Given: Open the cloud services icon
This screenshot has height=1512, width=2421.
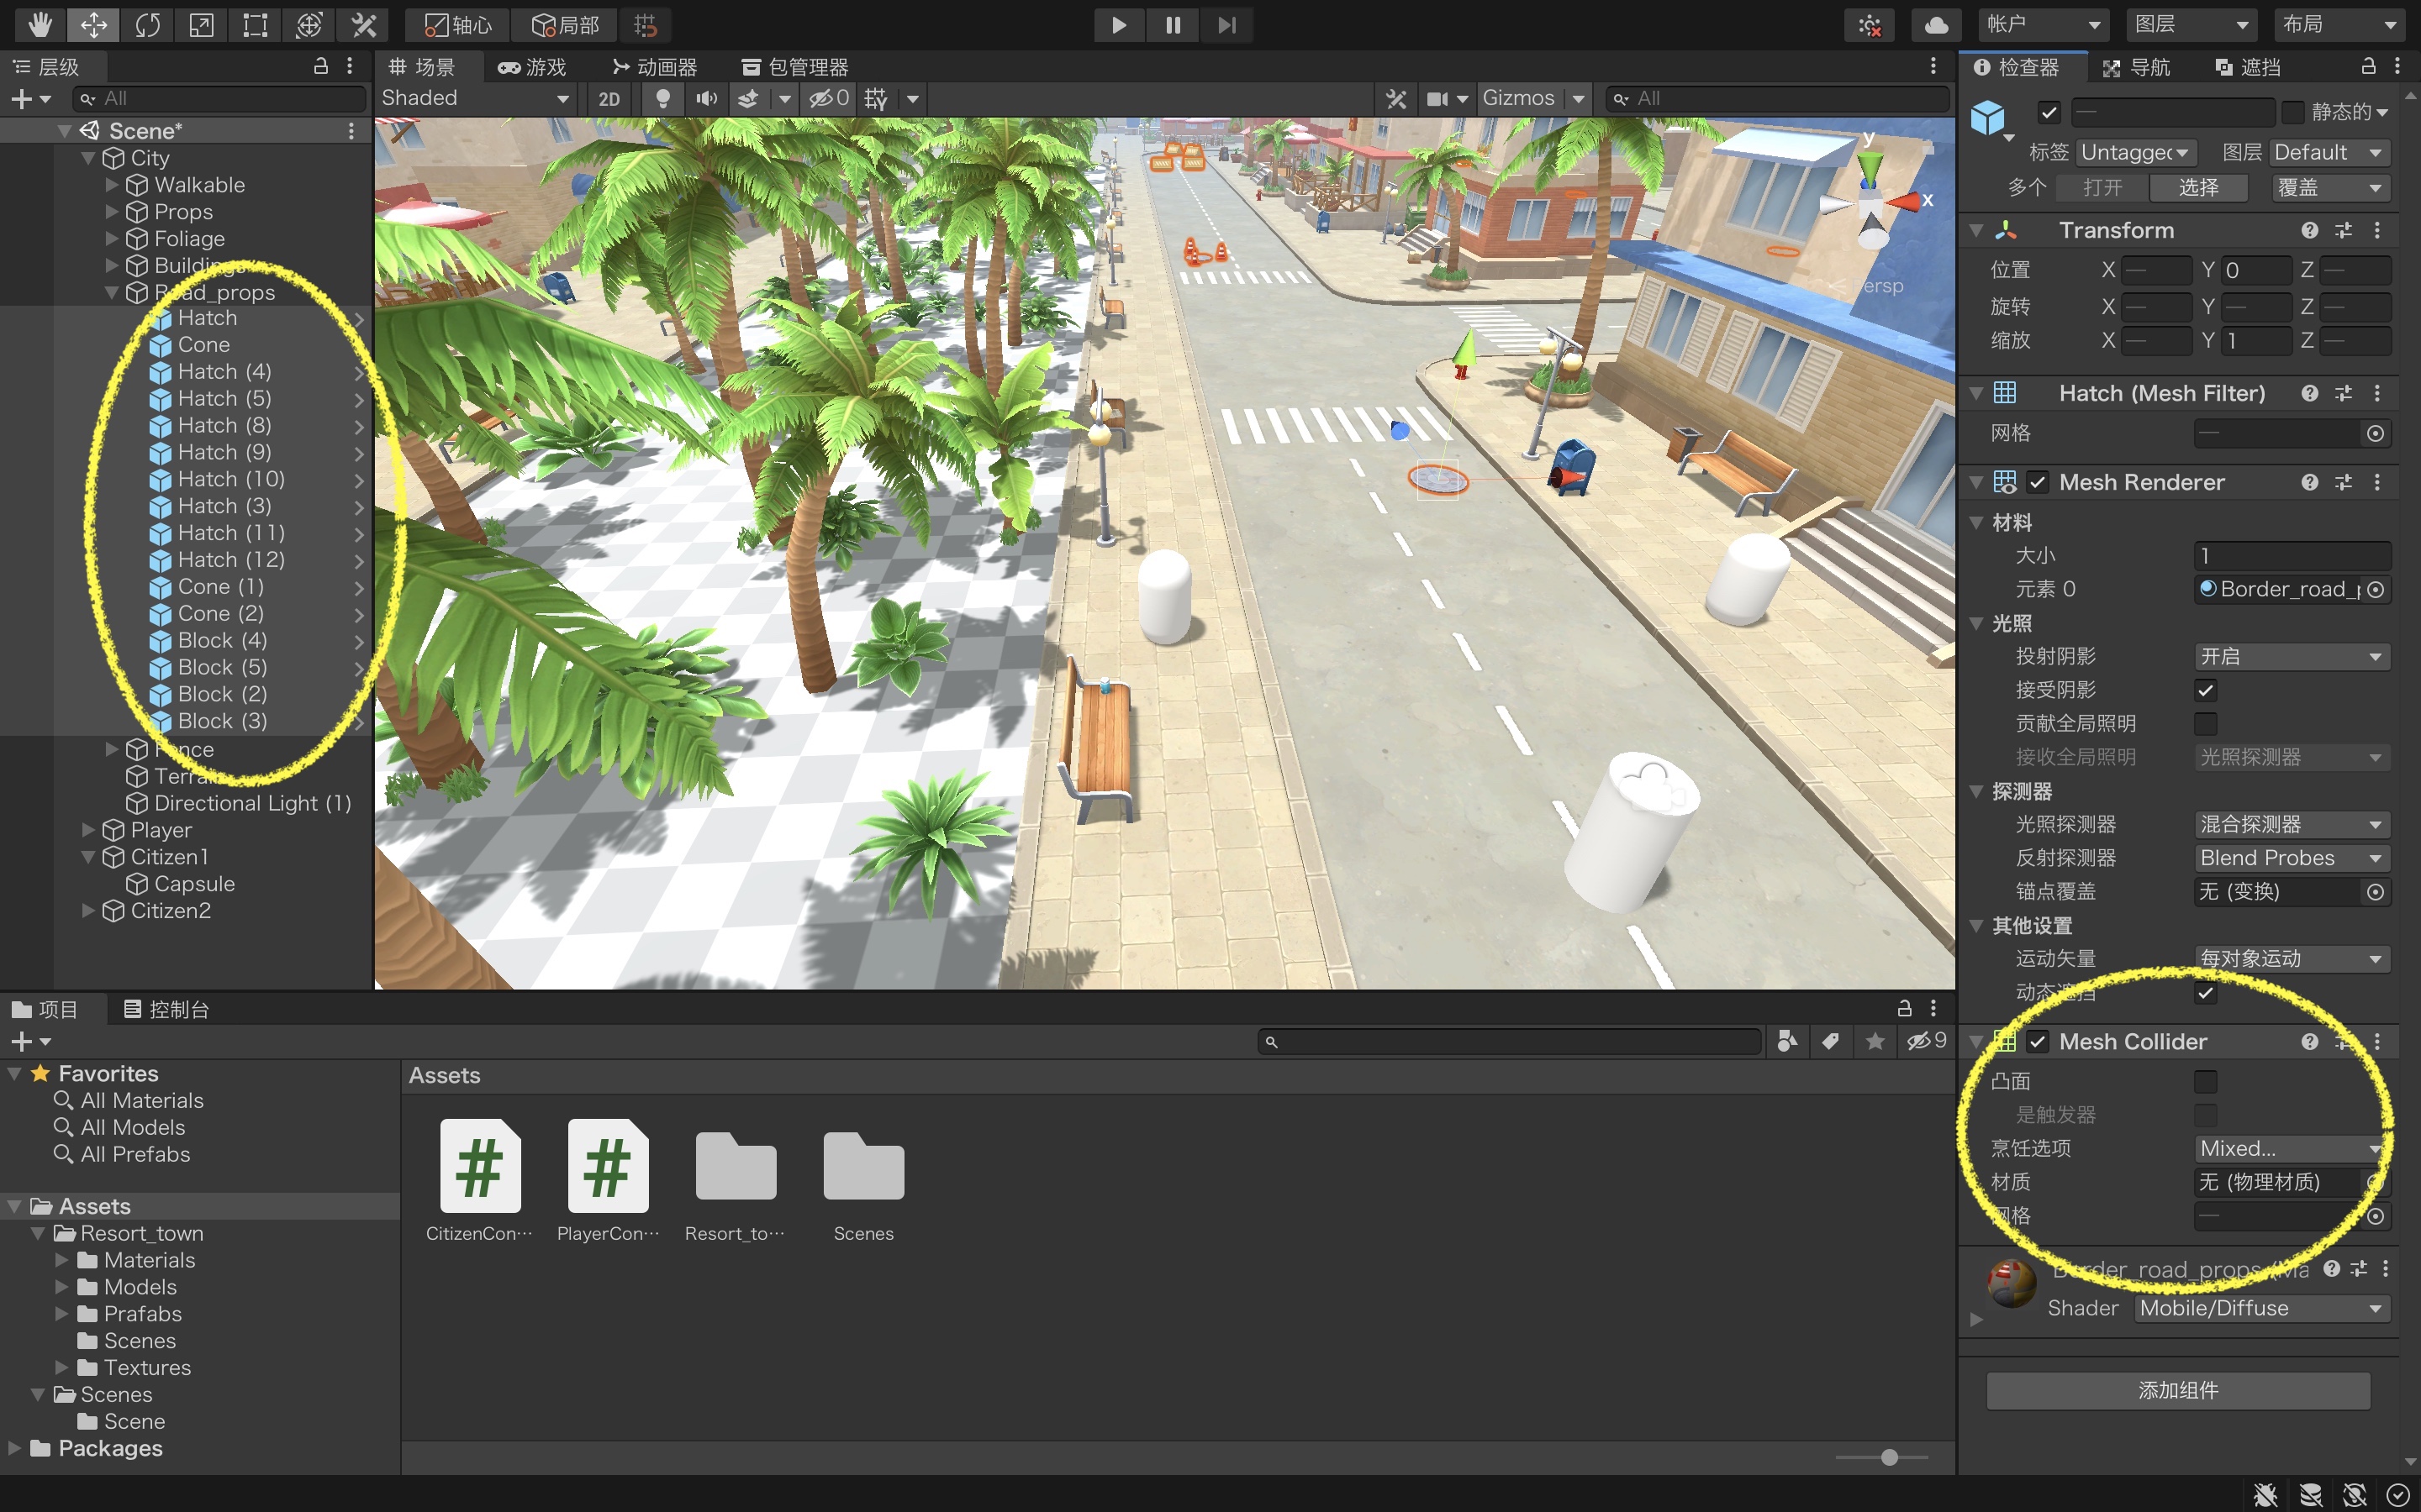Looking at the screenshot, I should [1936, 25].
